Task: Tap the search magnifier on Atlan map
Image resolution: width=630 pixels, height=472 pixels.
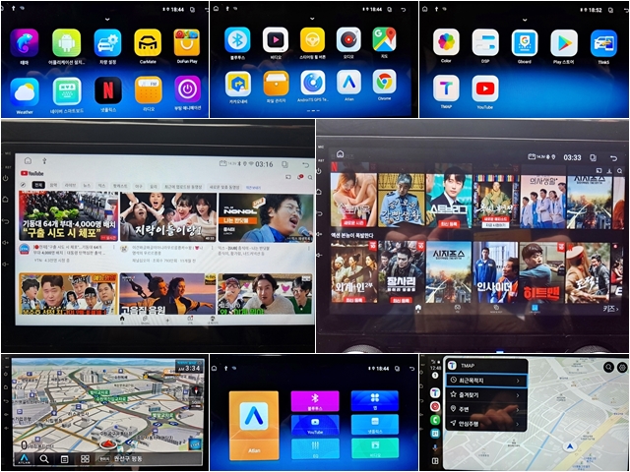Action: [44, 458]
